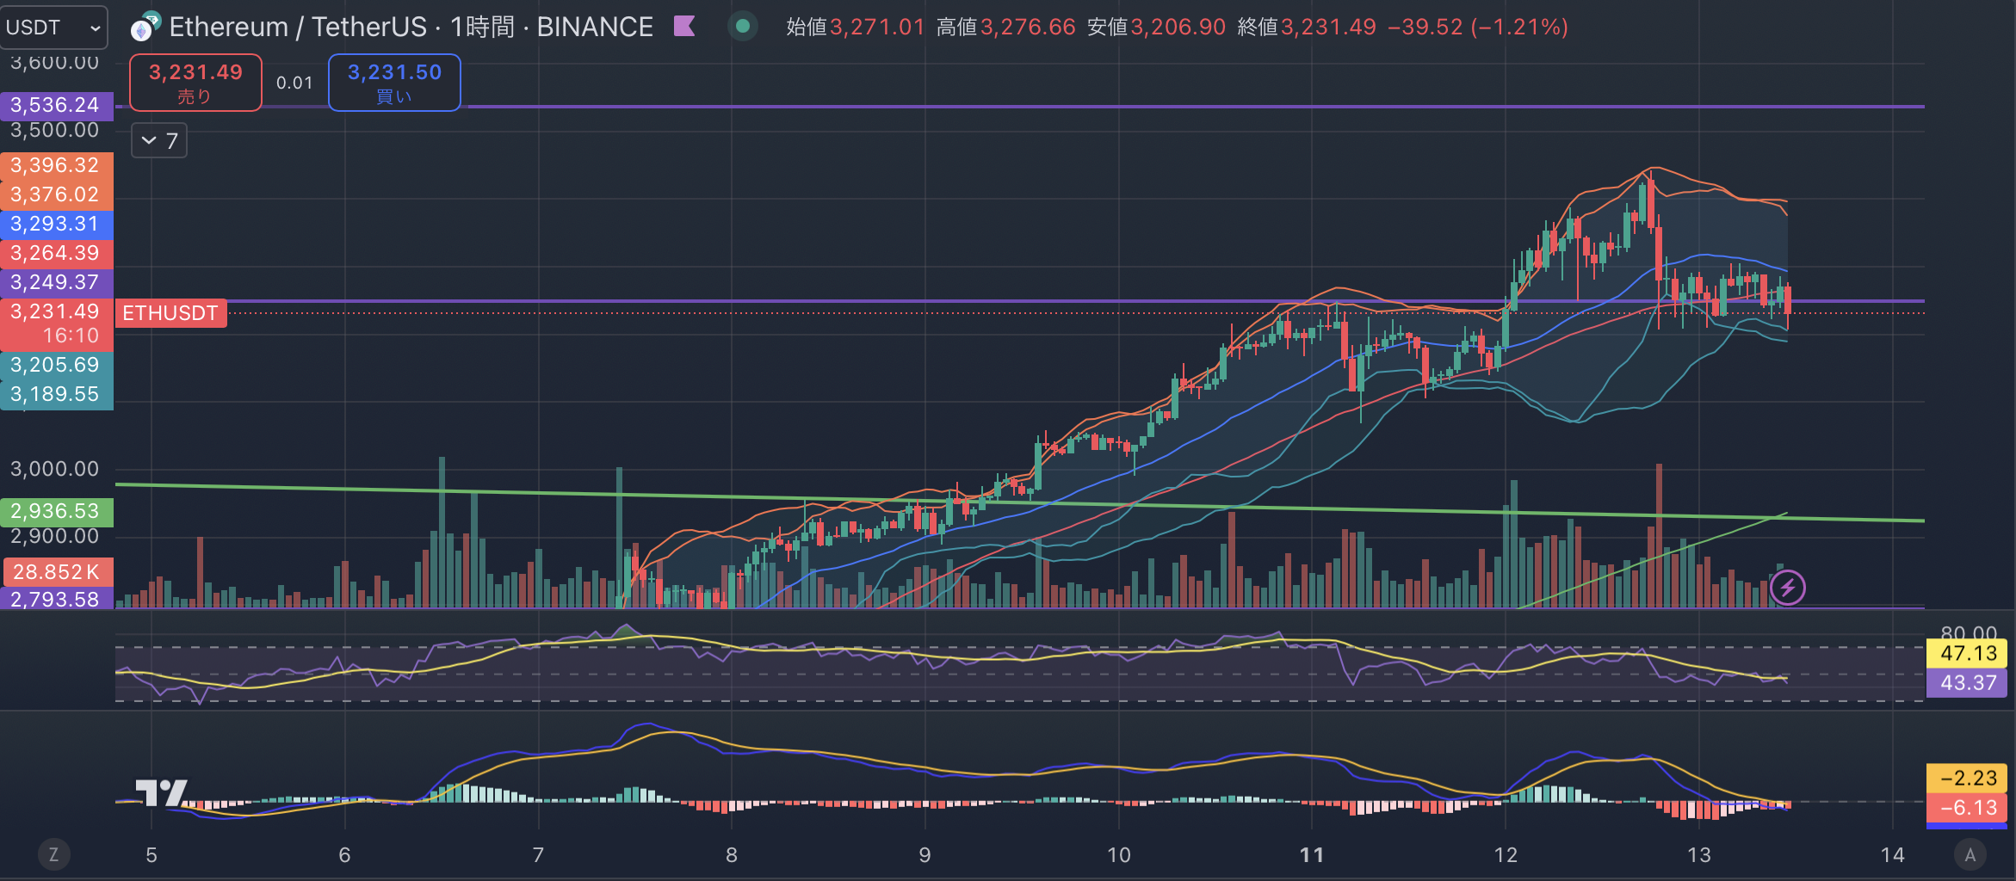Click the 3,396.32 orange price label
Screen dimensions: 2016x881
56,165
